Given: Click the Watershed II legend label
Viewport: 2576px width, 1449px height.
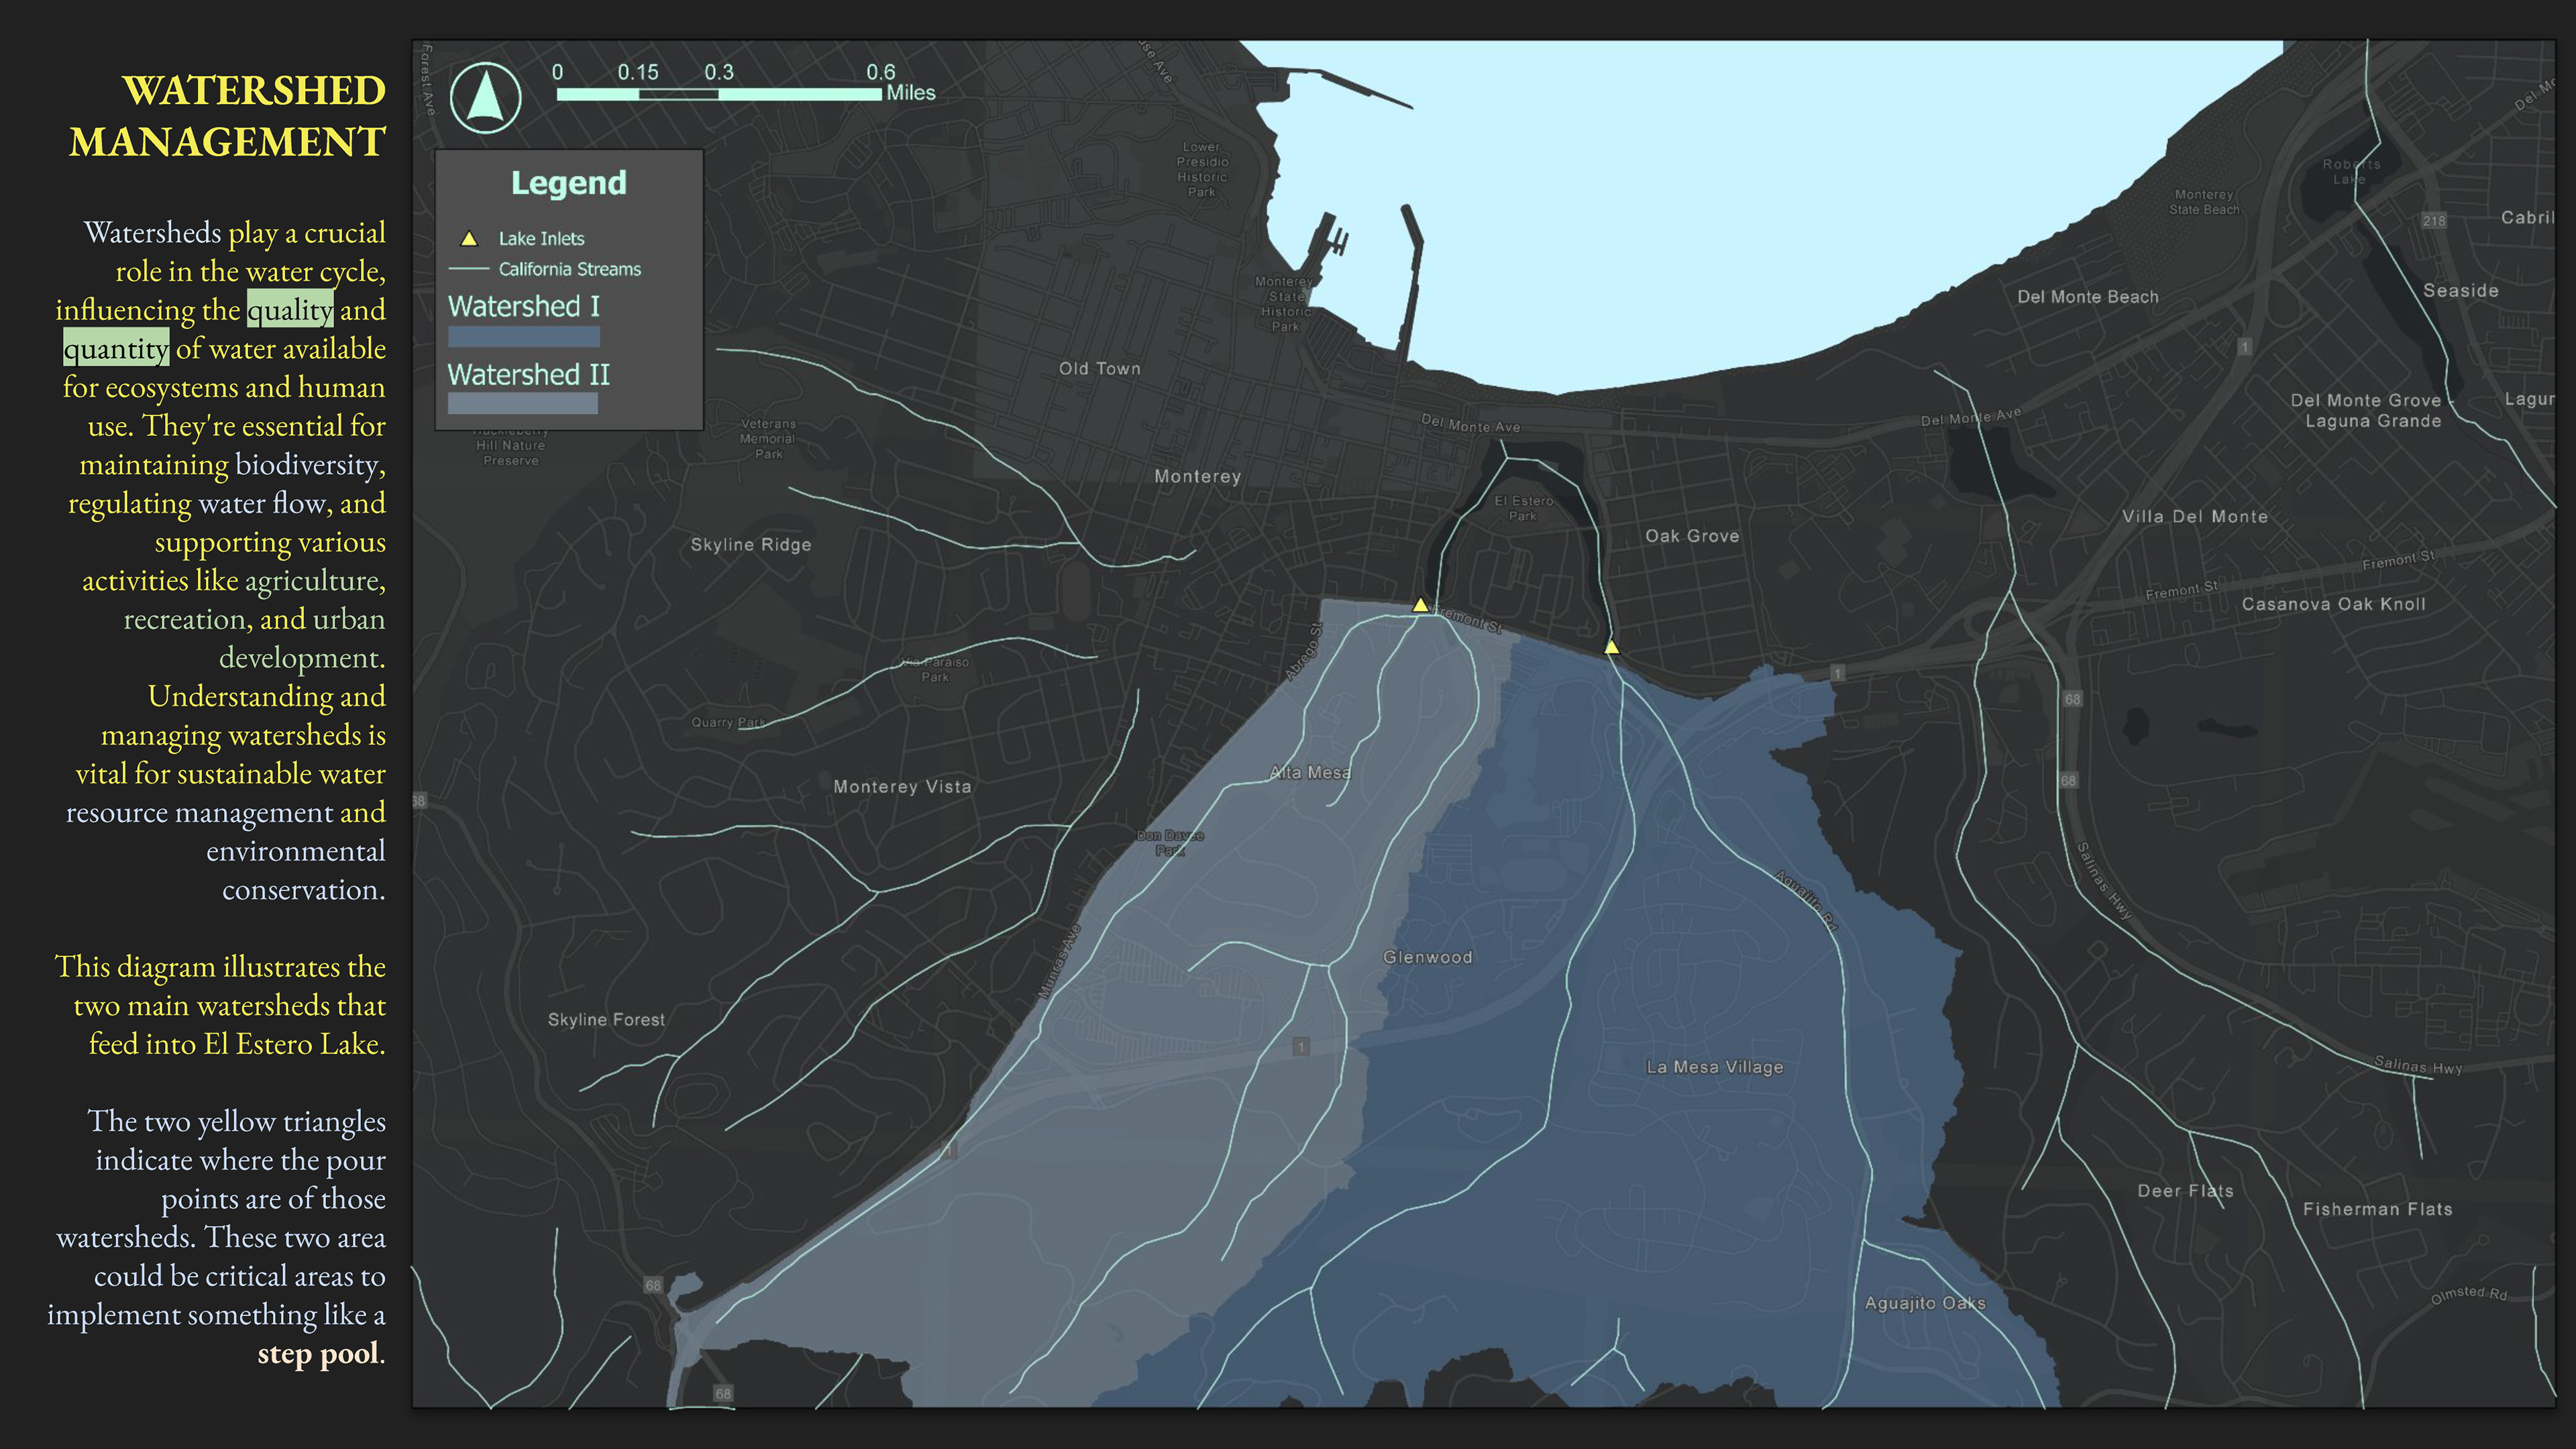Looking at the screenshot, I should (528, 374).
